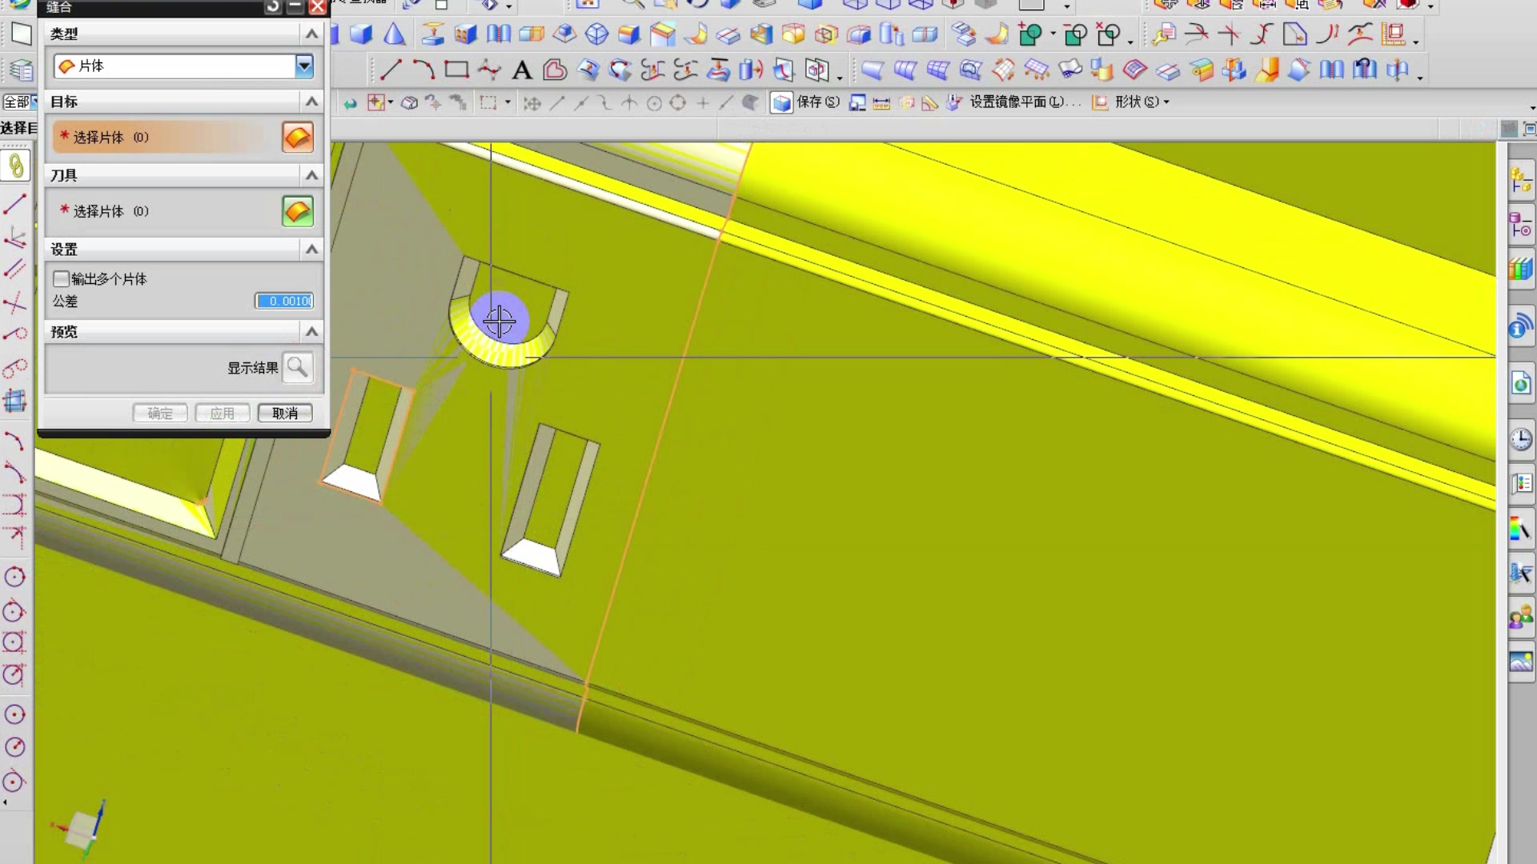Toggle the output multiple sheets checkbox
Image resolution: width=1537 pixels, height=864 pixels.
click(62, 279)
